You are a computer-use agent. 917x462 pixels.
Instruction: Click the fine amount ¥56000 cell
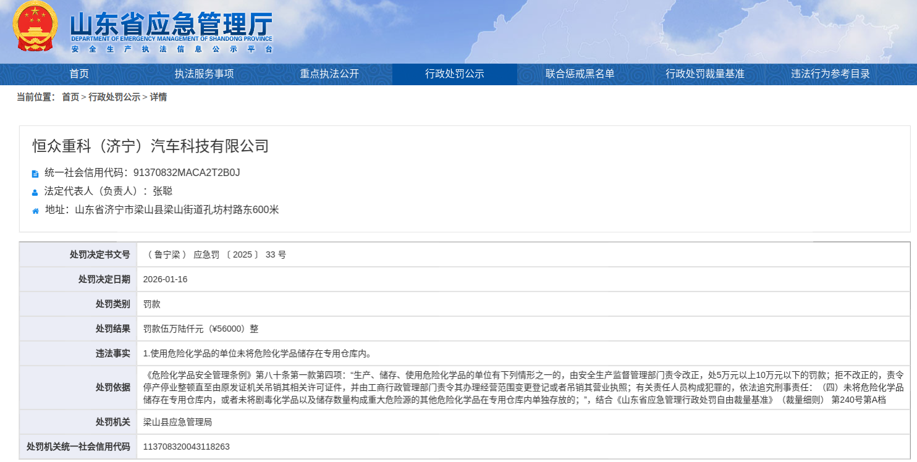[x=201, y=329]
